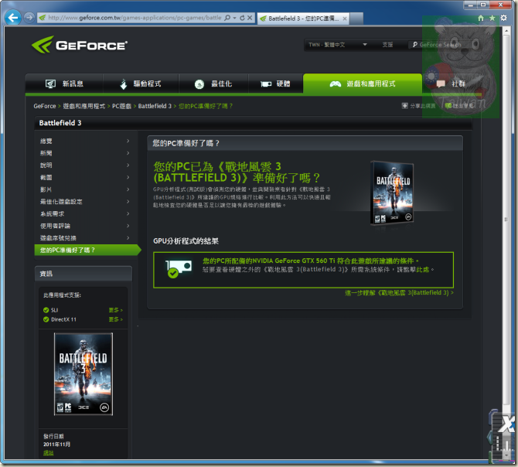The width and height of the screenshot is (518, 467).
Task: Expand the 影片 sidebar item
Action: point(85,189)
